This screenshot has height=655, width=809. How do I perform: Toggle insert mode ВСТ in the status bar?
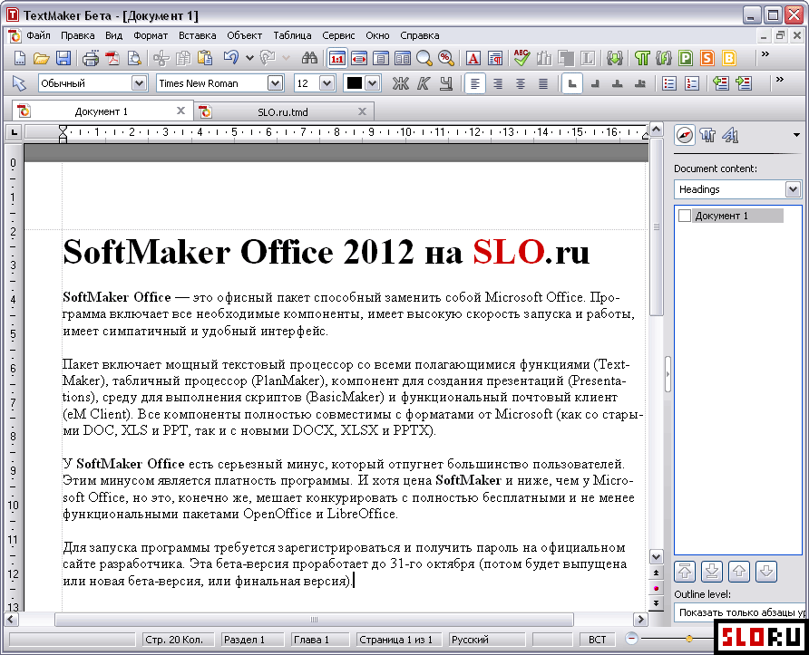(597, 640)
